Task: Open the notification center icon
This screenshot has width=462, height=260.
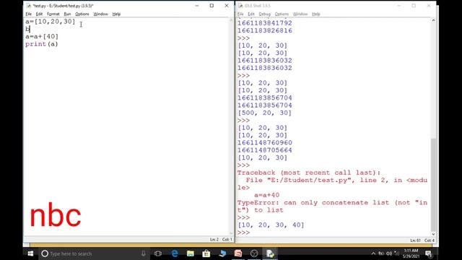Action: [429, 253]
